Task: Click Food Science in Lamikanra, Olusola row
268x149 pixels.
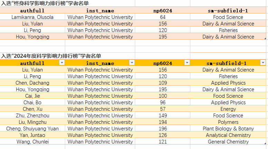Action: tap(228, 17)
